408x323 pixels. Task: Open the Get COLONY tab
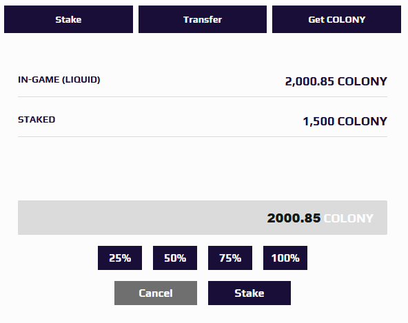(x=336, y=19)
